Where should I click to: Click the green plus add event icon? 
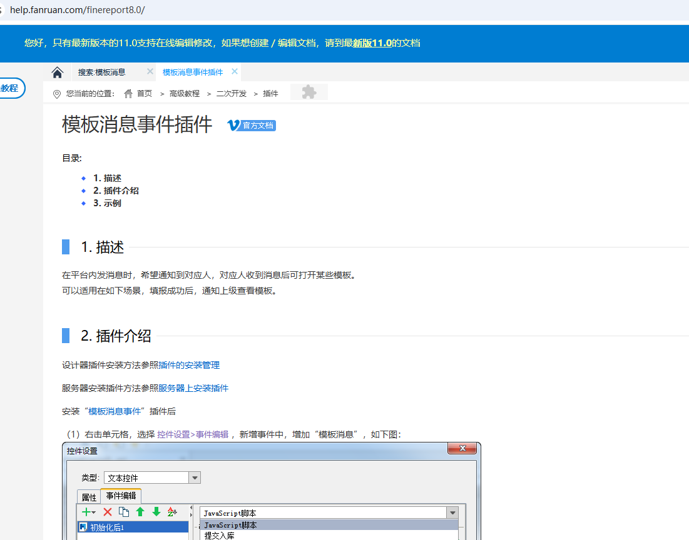[x=87, y=512]
